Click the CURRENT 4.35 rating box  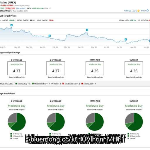click(x=134, y=68)
